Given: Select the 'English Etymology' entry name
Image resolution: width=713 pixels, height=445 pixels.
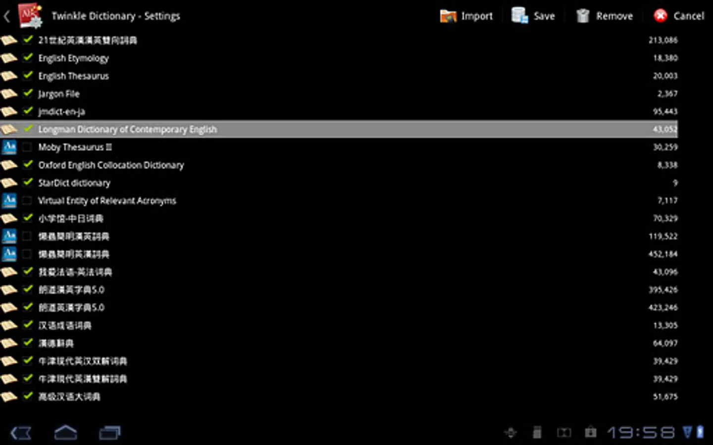Looking at the screenshot, I should pos(73,58).
